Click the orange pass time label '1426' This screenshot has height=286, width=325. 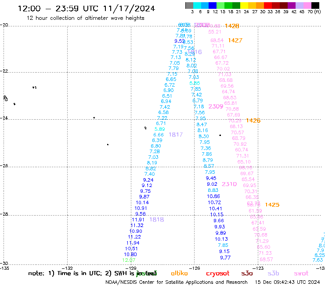253,121
